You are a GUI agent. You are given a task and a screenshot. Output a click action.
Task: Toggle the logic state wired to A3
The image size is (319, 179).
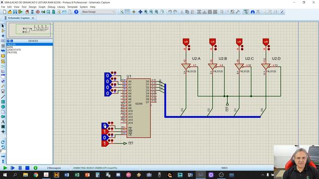tap(108, 93)
